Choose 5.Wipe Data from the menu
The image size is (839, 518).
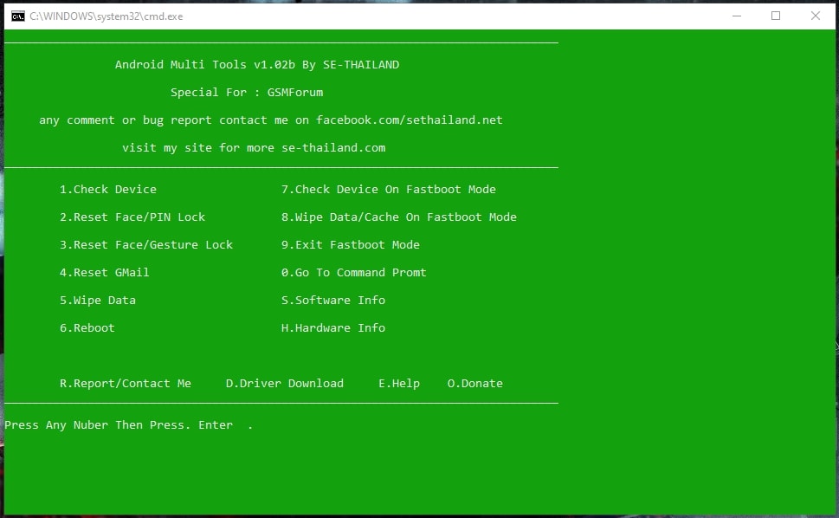[x=97, y=300]
